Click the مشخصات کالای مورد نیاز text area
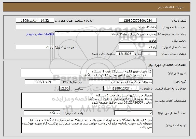 click(87, 100)
